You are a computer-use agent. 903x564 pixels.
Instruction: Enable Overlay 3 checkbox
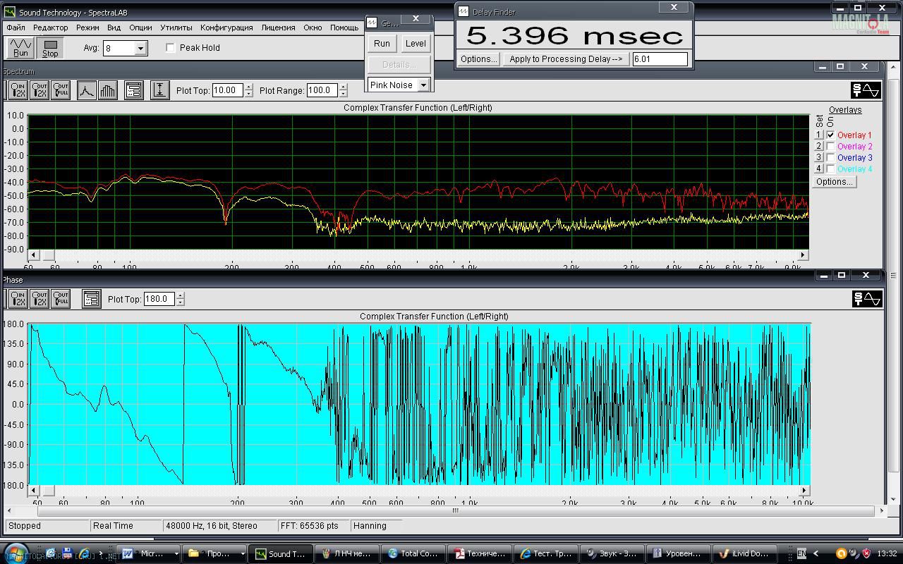[831, 157]
